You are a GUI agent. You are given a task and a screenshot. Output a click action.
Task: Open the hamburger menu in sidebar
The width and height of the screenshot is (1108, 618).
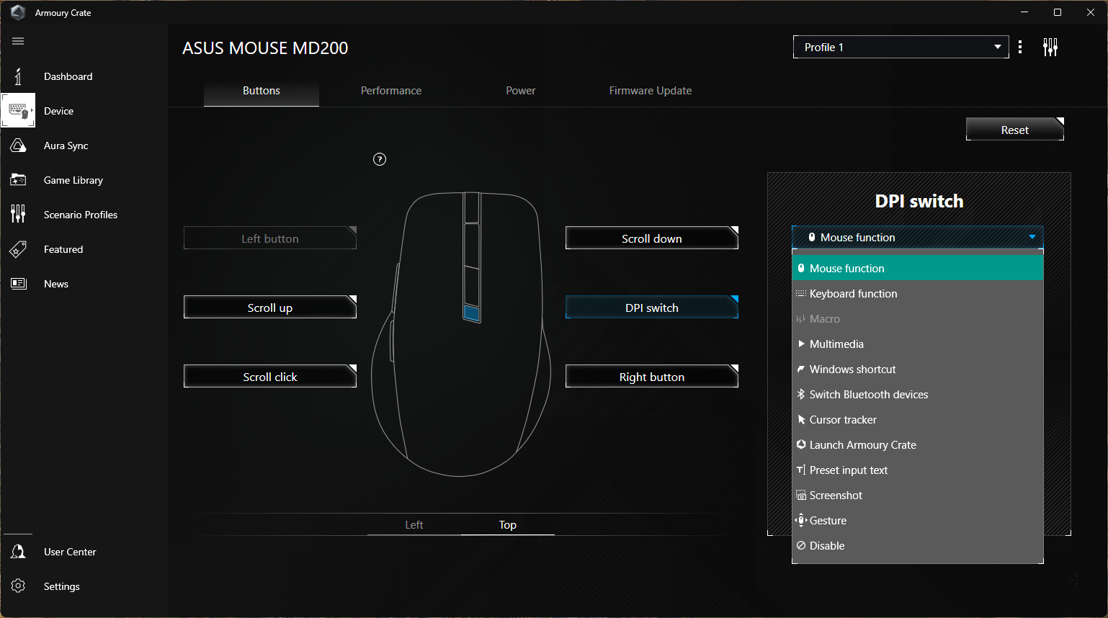(18, 41)
